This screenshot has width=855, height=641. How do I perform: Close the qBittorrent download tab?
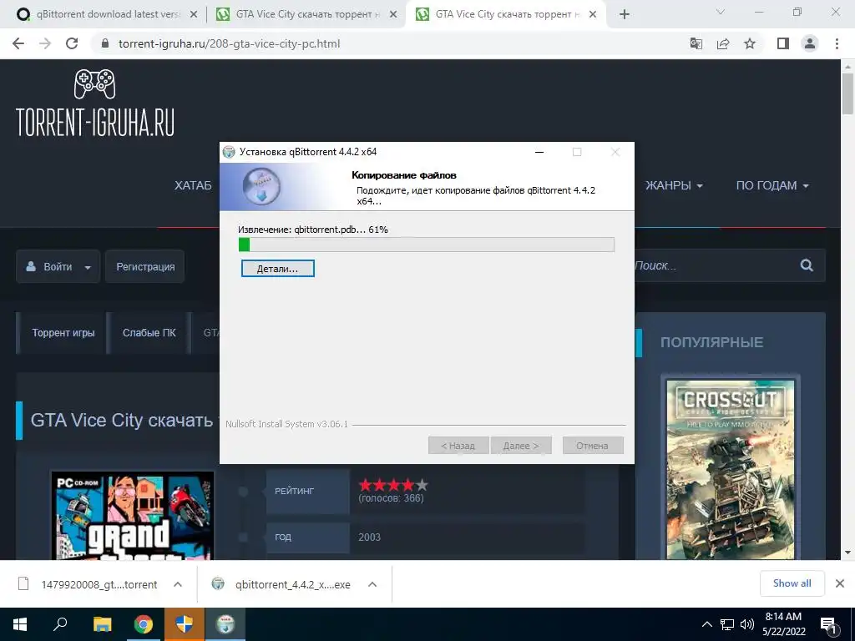click(193, 15)
